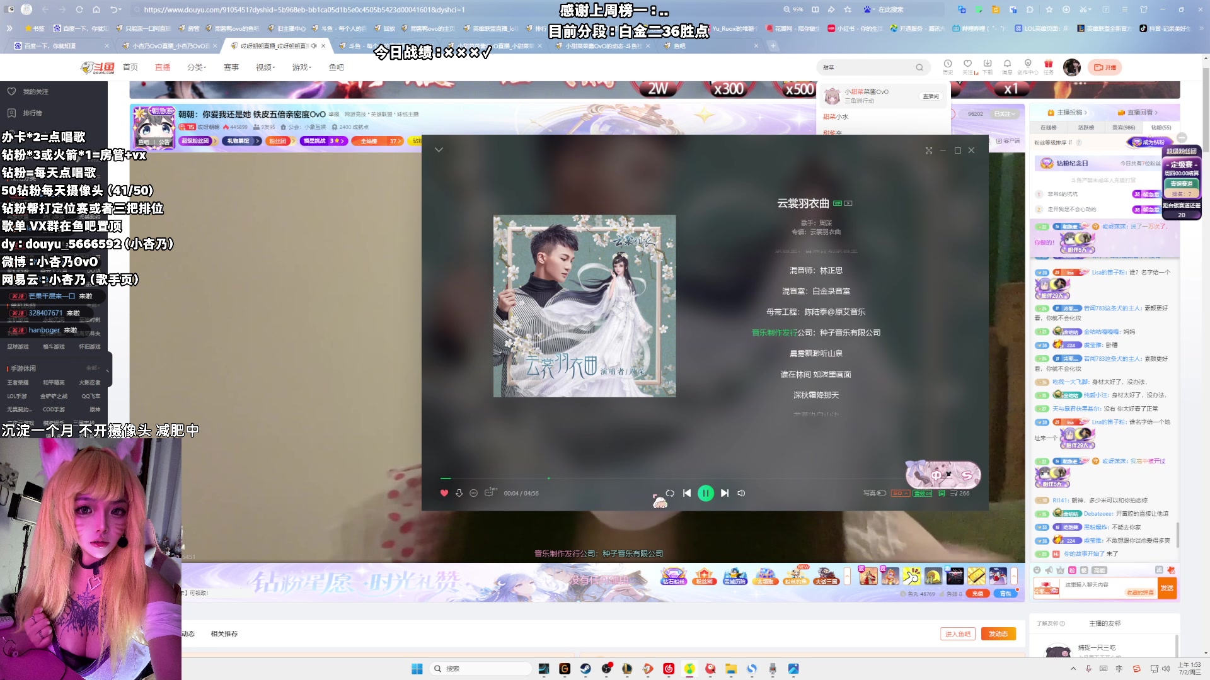Click the 开播 start streaming button

[1105, 67]
